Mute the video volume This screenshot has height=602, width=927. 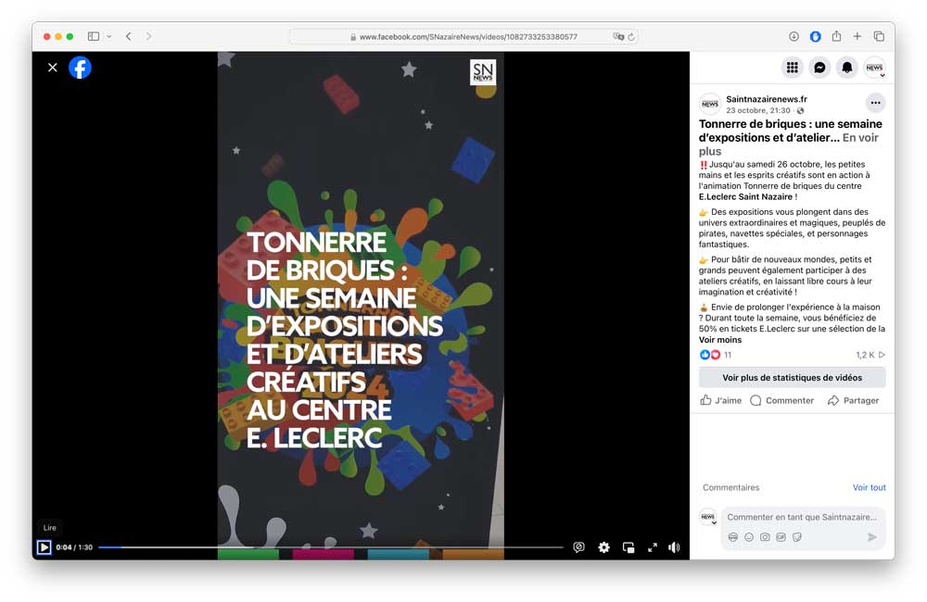pyautogui.click(x=674, y=547)
